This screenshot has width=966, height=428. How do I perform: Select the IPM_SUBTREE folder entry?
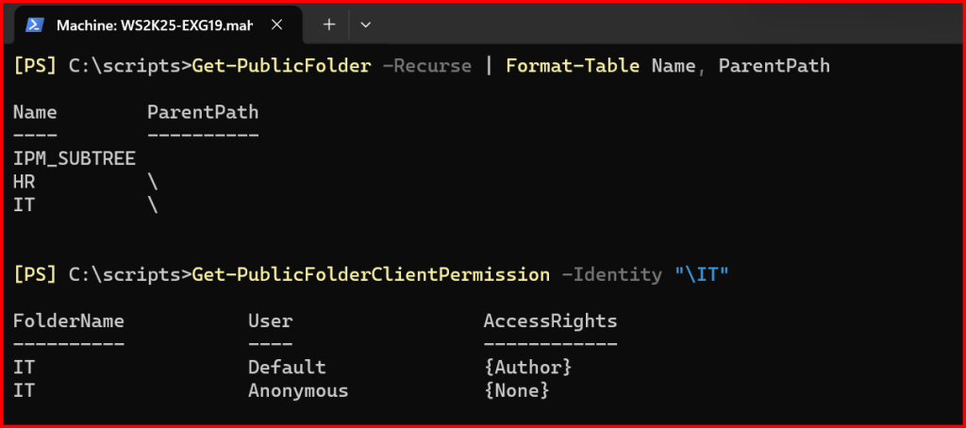(75, 158)
